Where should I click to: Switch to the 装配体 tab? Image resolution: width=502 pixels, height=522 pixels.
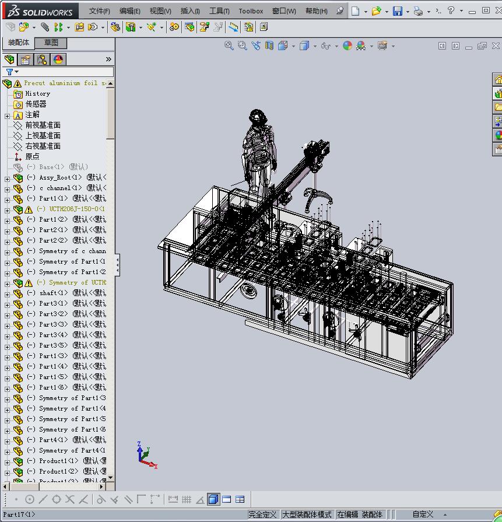tap(19, 43)
